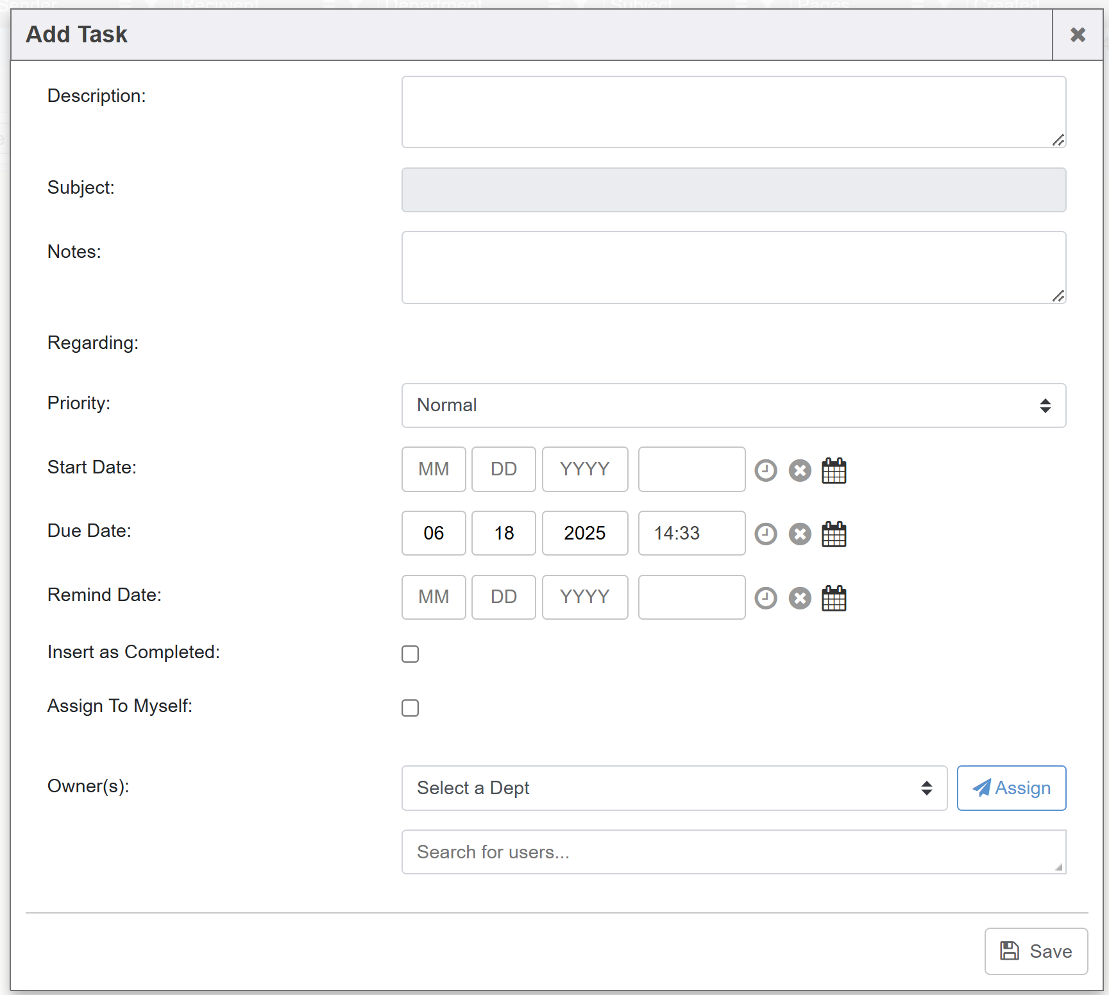The height and width of the screenshot is (995, 1109).
Task: Click into the Description text area
Action: pos(733,112)
